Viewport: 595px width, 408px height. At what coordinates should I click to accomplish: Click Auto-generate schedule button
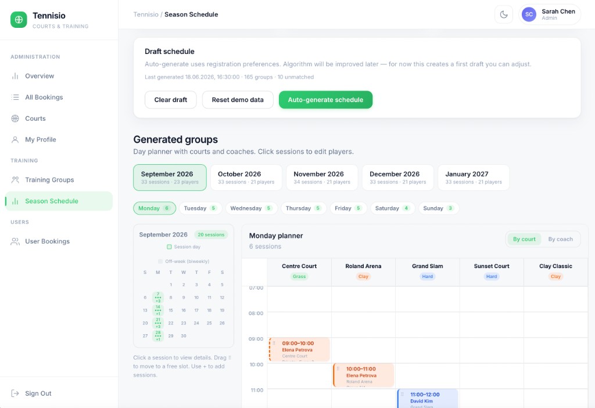pos(325,100)
